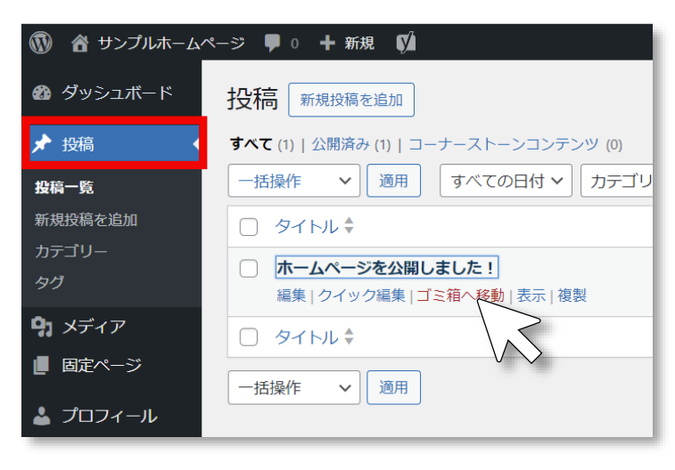Open the Yoast SEO icon in admin bar
Viewport: 675px width, 470px height.
click(x=406, y=43)
